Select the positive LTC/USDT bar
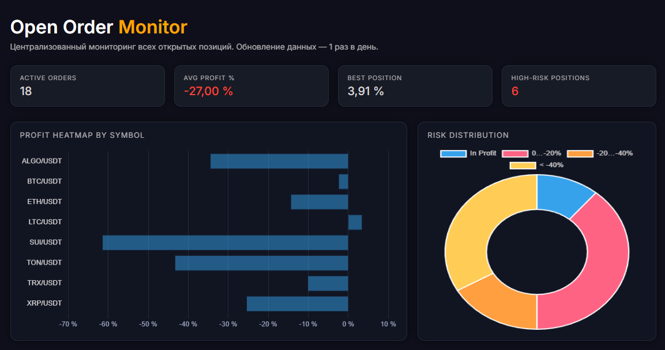This screenshot has height=350, width=665. (355, 223)
